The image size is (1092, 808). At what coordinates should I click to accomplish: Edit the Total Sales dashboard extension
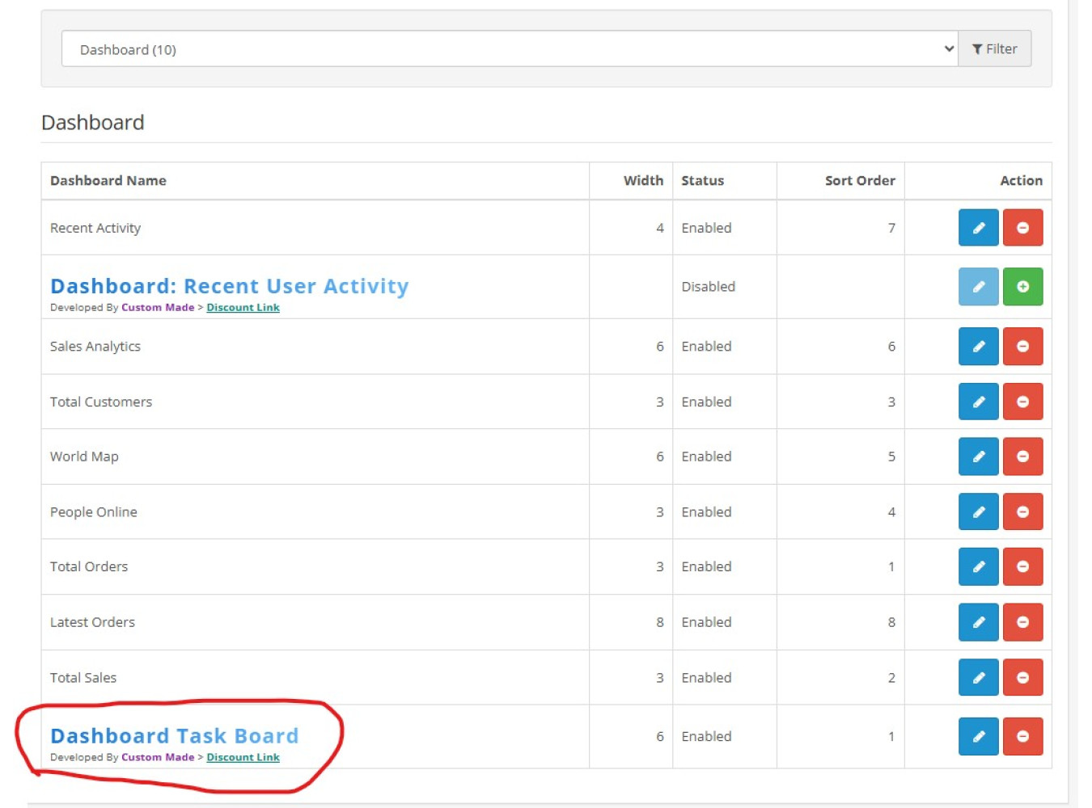coord(978,678)
